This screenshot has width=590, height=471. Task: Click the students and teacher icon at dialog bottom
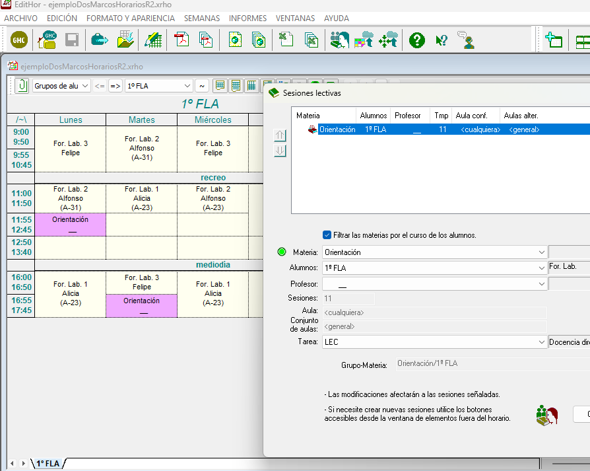coord(547,416)
